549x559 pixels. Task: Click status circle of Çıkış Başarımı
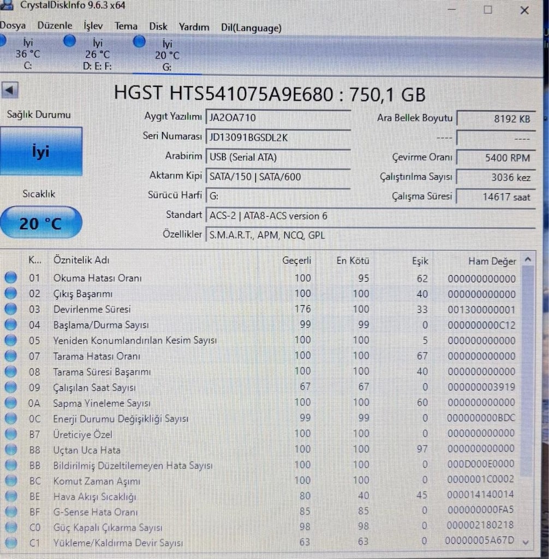(x=11, y=293)
